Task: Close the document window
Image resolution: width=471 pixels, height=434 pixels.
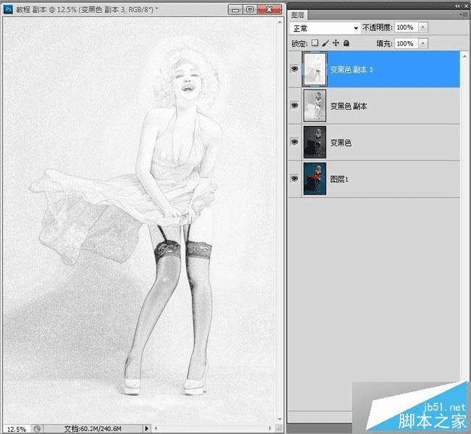Action: click(270, 9)
